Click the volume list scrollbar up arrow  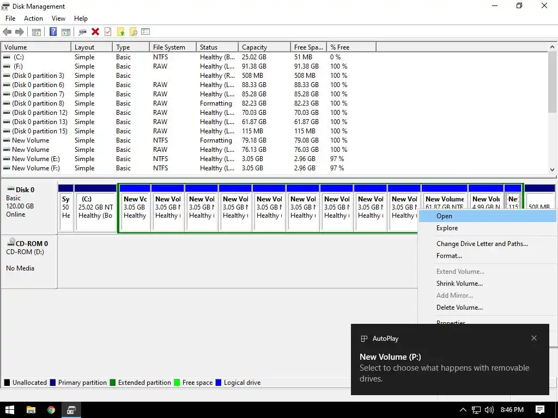[552, 47]
